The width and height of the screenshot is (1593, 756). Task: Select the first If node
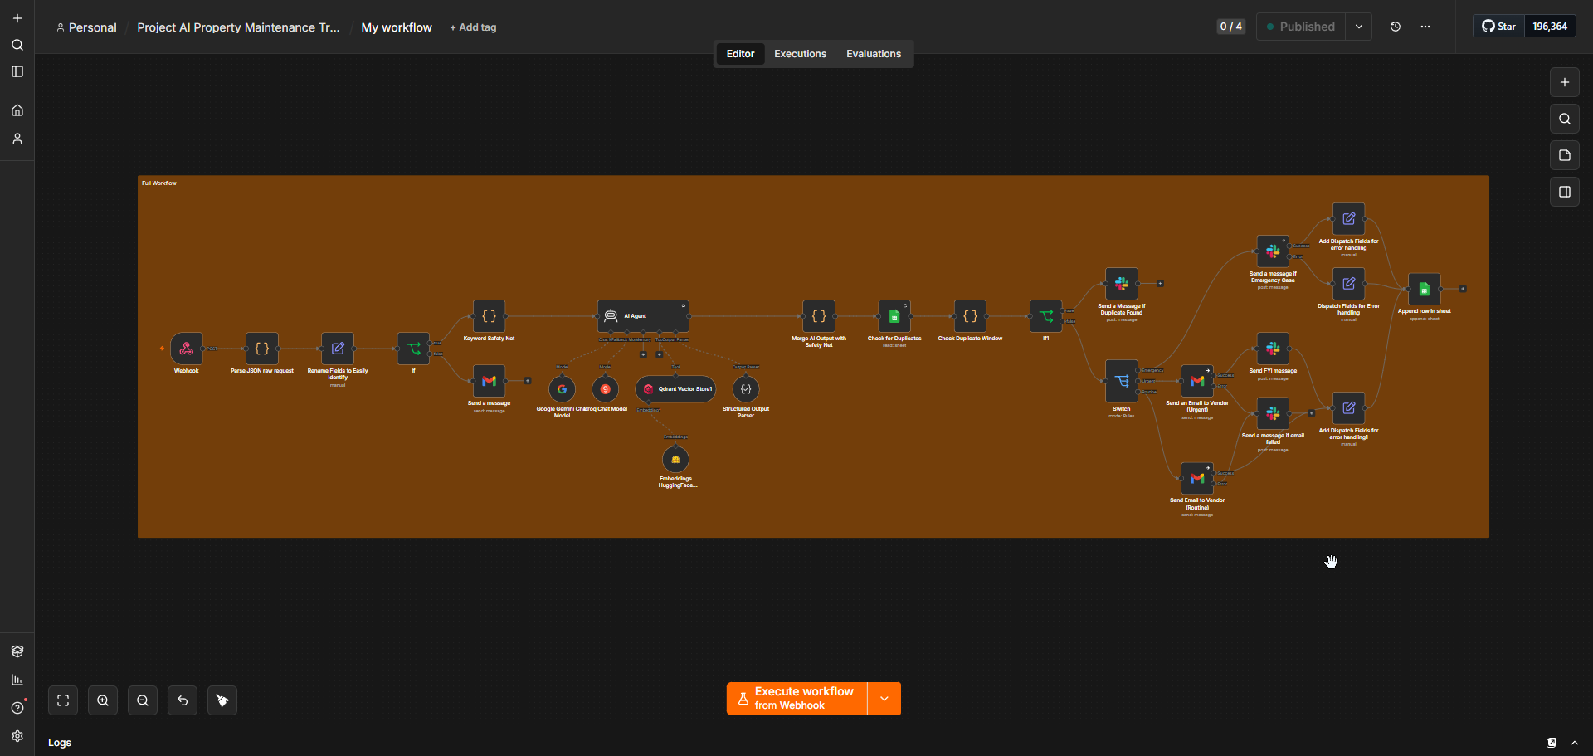tap(413, 349)
